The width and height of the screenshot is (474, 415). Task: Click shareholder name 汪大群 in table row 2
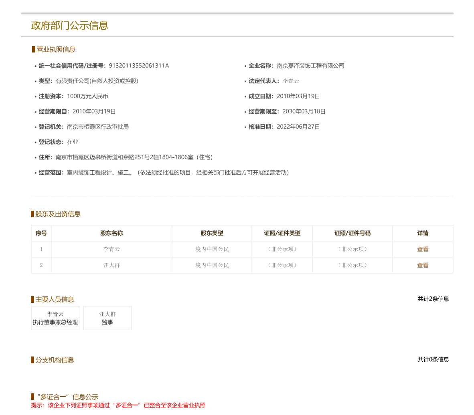click(111, 265)
